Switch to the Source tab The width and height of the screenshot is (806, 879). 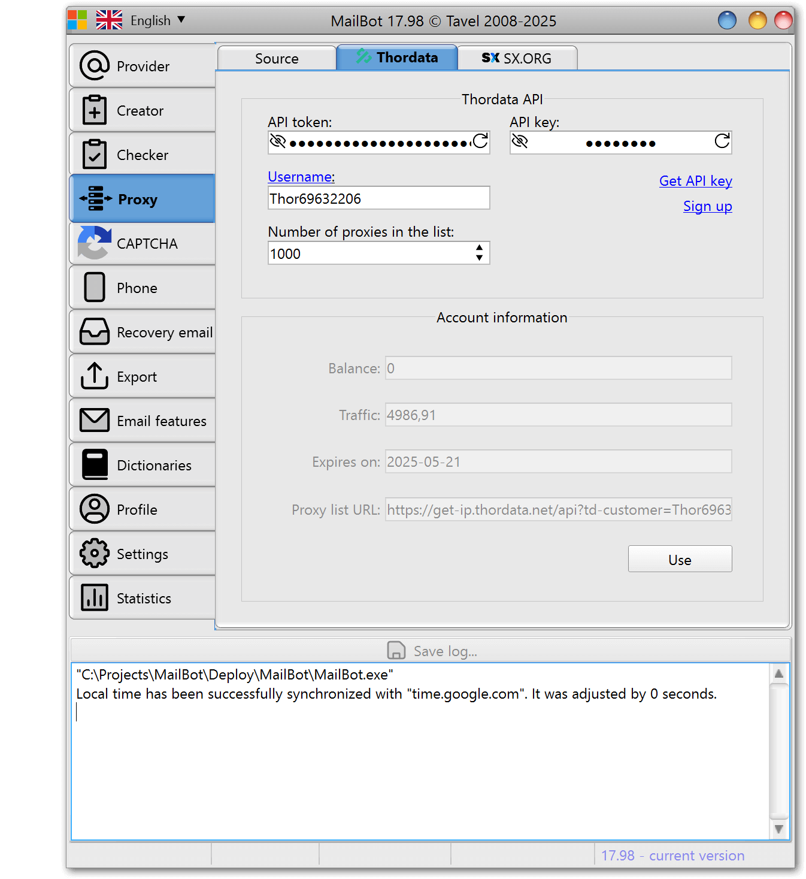point(277,59)
